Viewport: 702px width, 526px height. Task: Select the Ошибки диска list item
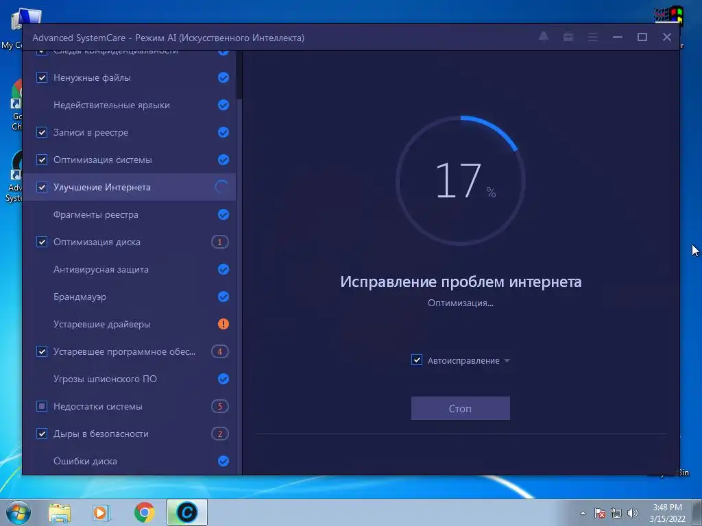129,461
